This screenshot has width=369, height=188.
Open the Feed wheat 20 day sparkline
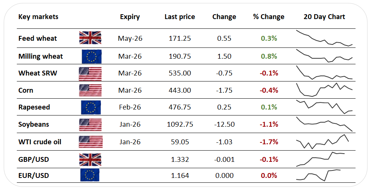point(324,38)
